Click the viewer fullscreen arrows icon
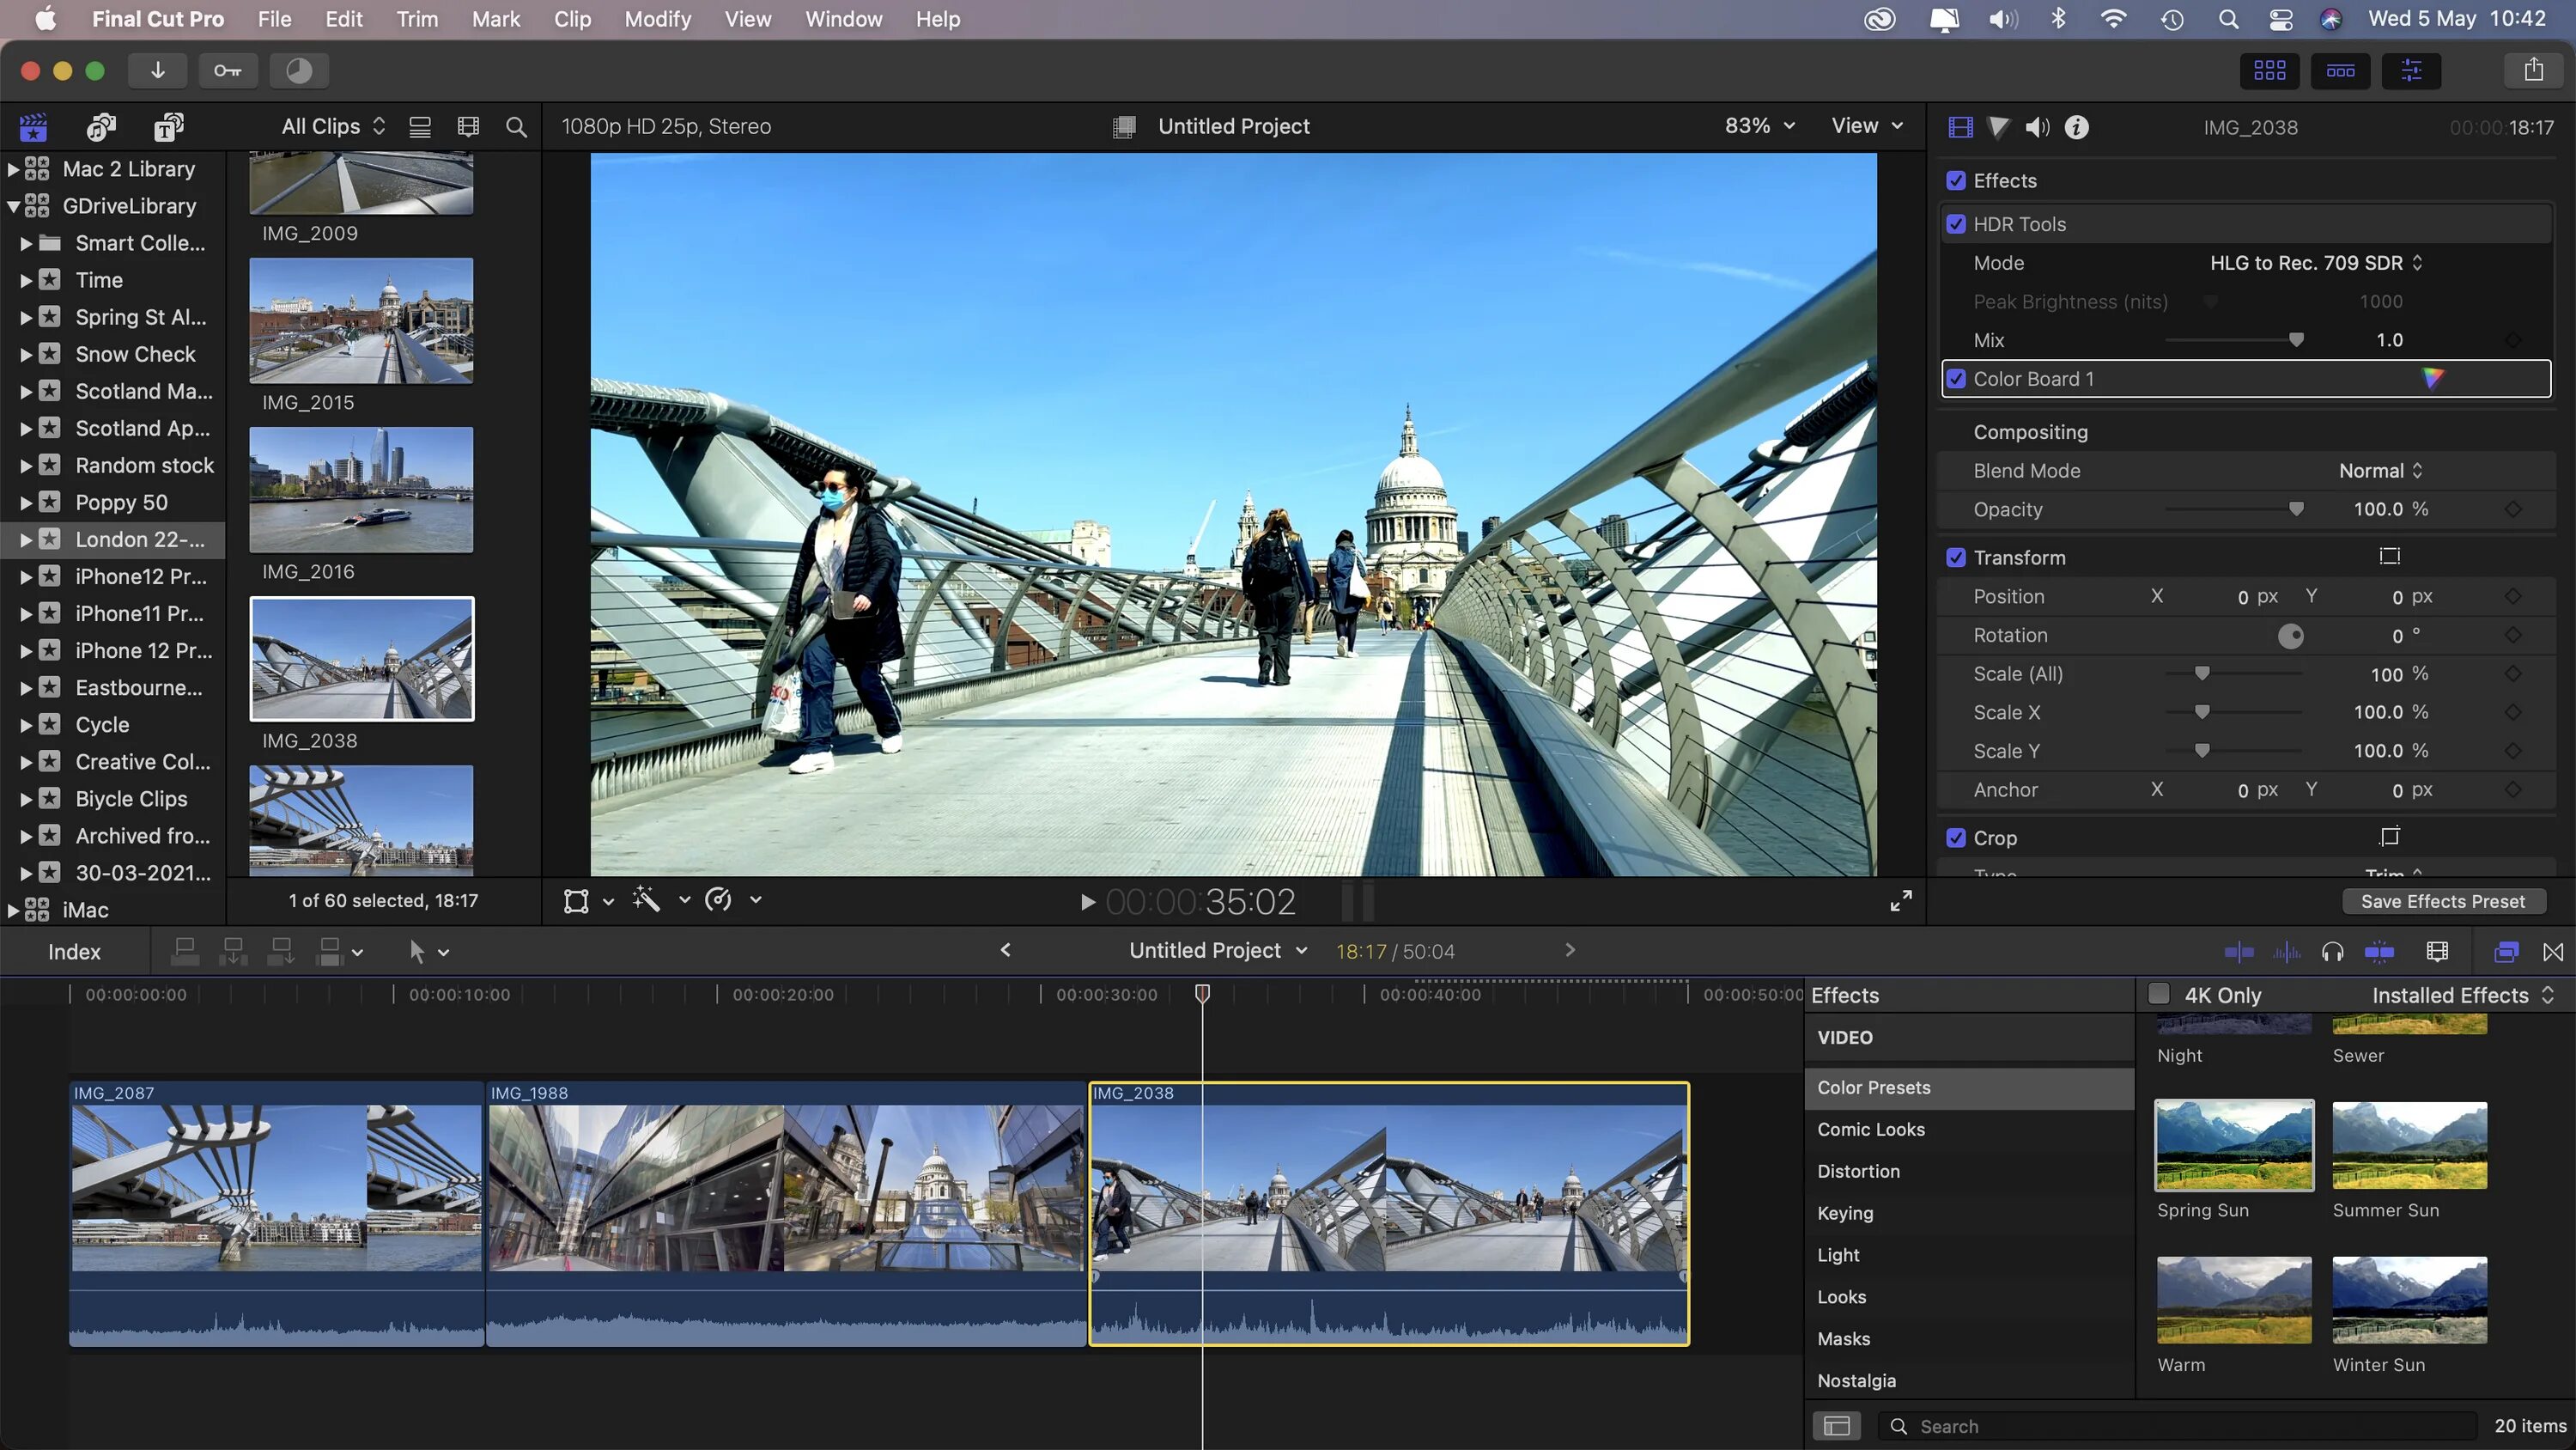This screenshot has width=2576, height=1450. pos(1900,900)
